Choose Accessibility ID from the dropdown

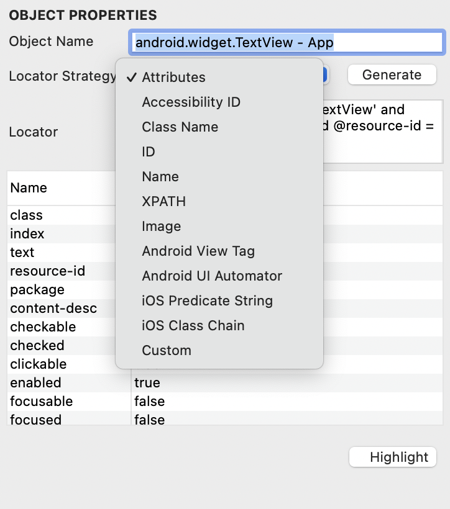coord(191,102)
